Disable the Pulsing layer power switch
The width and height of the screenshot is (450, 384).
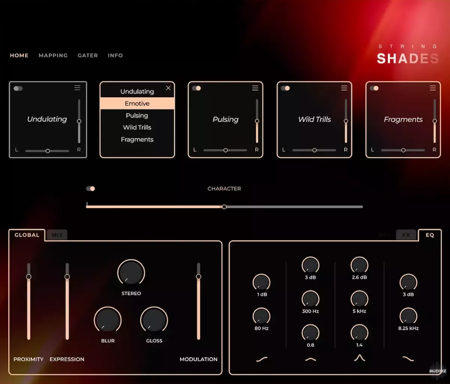(196, 88)
